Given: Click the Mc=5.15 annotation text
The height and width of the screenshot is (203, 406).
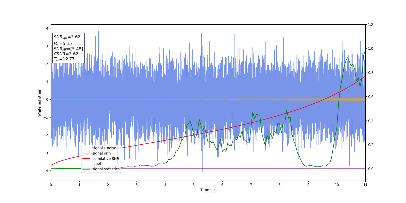Looking at the screenshot, I should click(x=63, y=44).
